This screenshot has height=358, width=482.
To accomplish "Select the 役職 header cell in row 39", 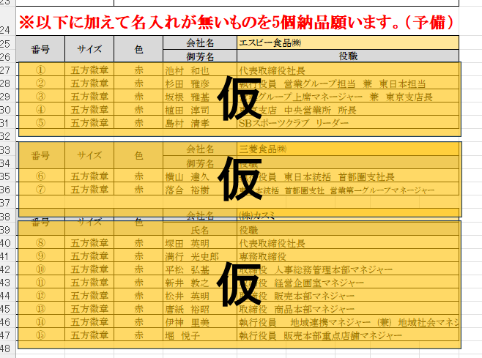I will click(x=348, y=230).
